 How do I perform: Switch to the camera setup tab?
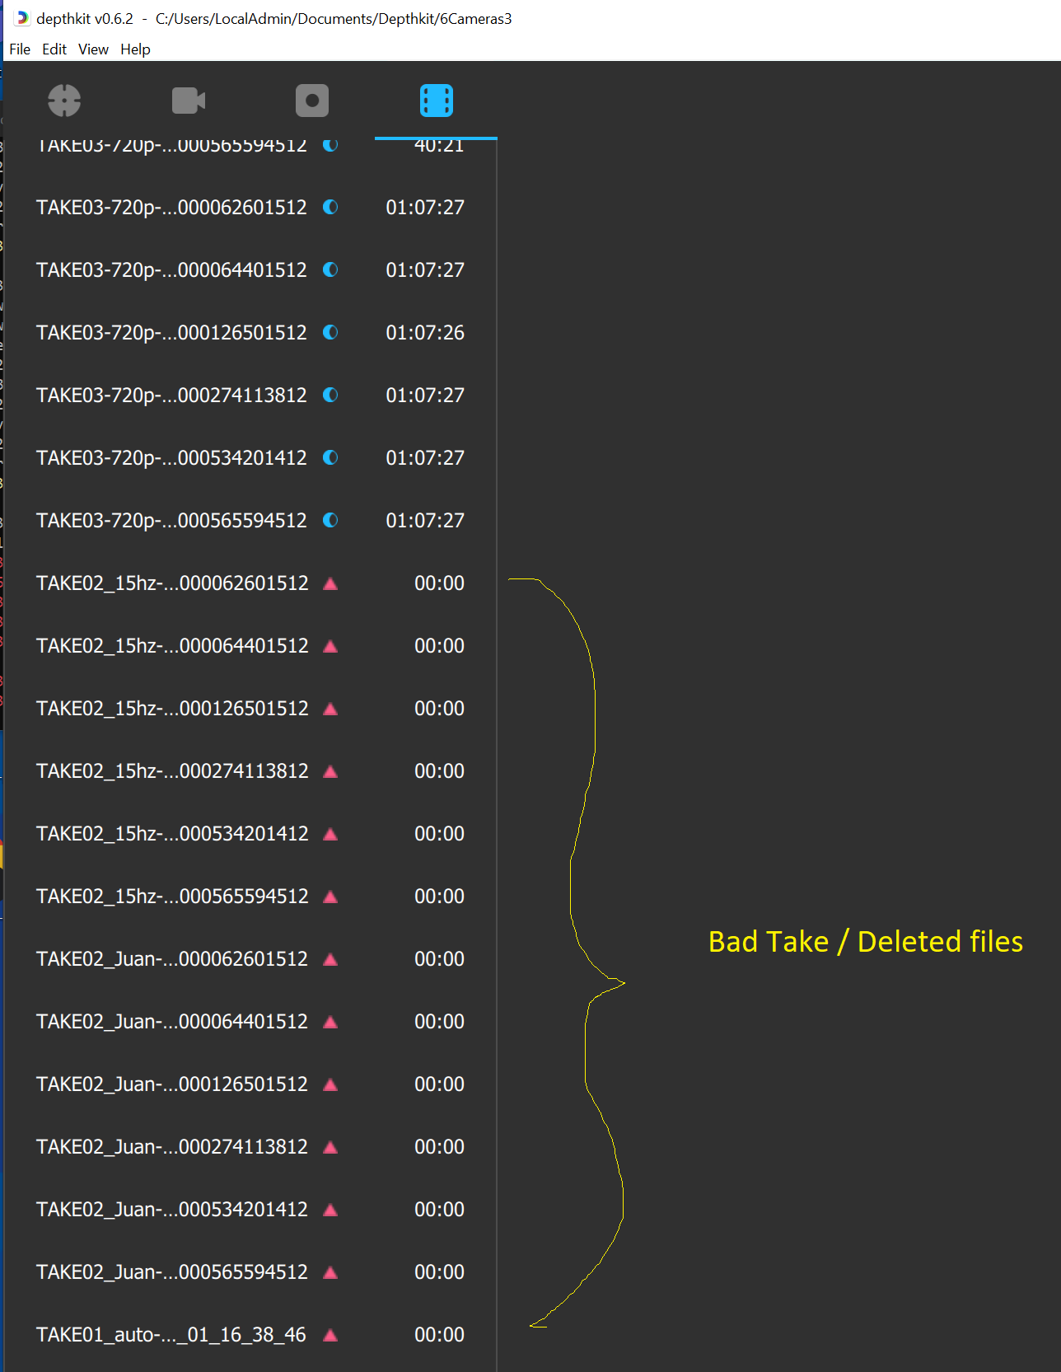189,101
